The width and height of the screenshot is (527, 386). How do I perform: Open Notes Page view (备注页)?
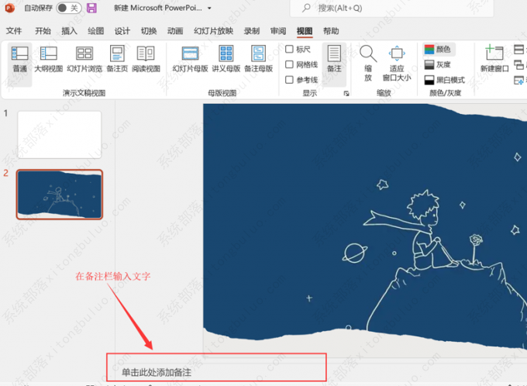[x=118, y=60]
